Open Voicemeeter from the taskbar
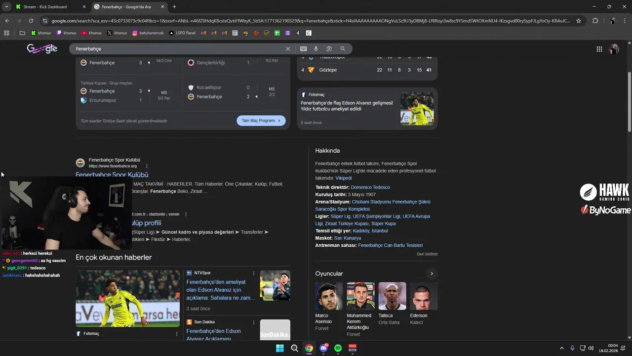 (x=353, y=348)
